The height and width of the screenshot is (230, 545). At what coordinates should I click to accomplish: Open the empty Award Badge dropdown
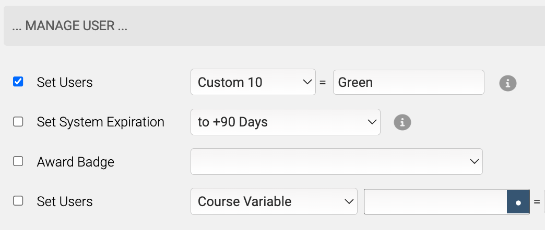coord(337,162)
